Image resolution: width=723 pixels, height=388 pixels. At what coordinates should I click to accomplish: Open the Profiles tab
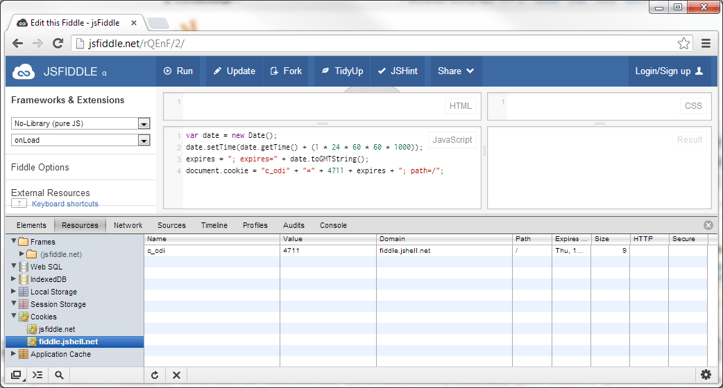(x=255, y=225)
